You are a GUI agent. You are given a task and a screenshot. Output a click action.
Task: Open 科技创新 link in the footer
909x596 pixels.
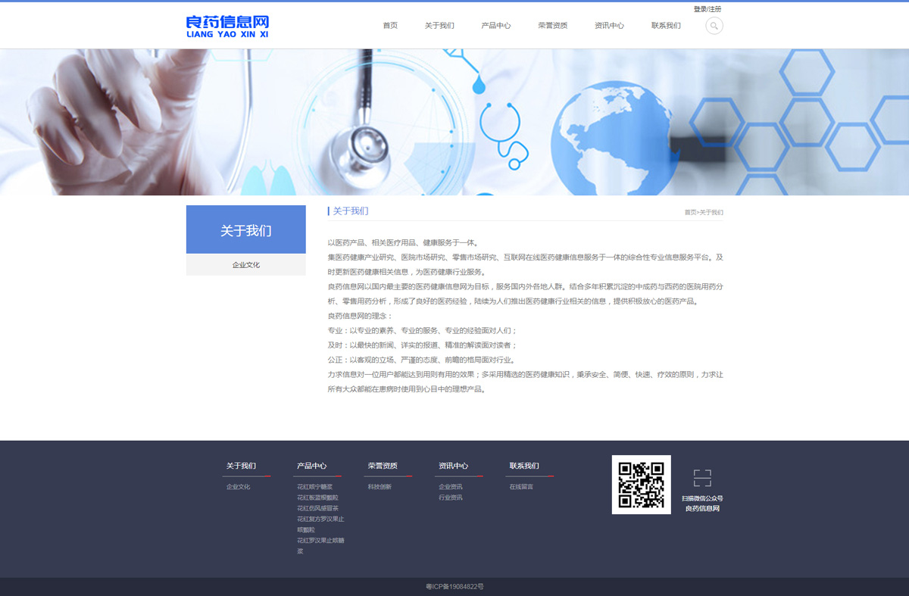coord(380,487)
